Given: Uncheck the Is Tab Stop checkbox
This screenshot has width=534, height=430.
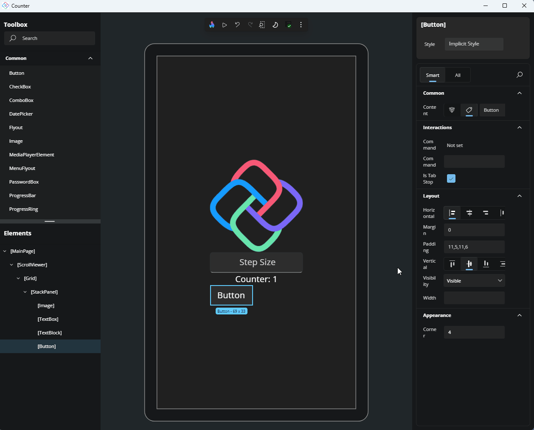Looking at the screenshot, I should point(451,178).
